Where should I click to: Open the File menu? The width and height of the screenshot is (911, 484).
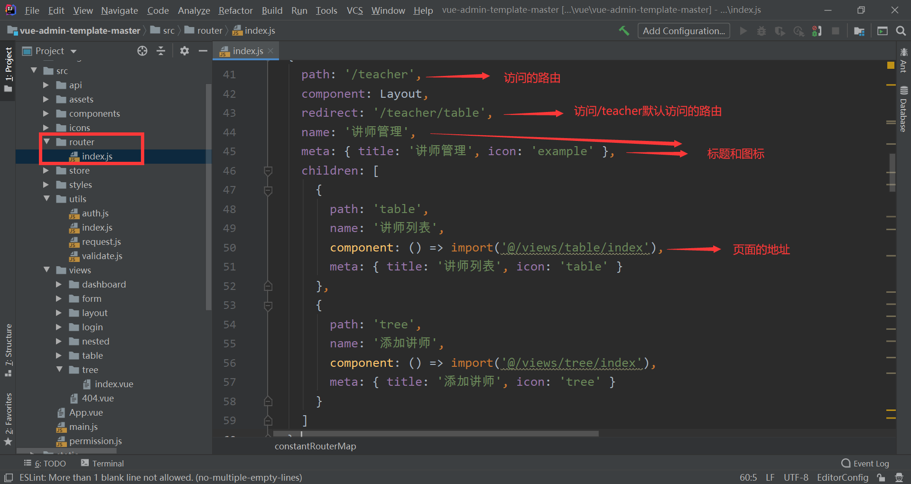(32, 10)
